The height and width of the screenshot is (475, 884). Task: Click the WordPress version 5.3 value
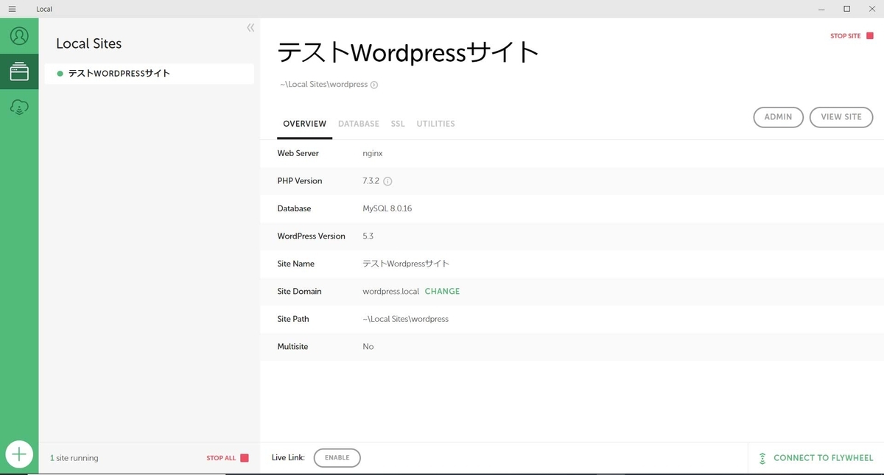tap(368, 236)
